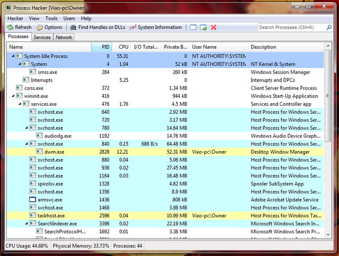Viewport: 339px width, 256px height.
Task: Click the Interrupts process icon
Action: coord(26,80)
